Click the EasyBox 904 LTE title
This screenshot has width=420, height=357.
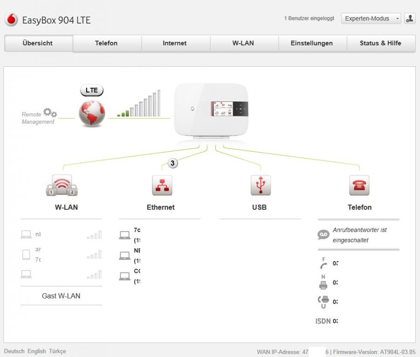pos(56,20)
